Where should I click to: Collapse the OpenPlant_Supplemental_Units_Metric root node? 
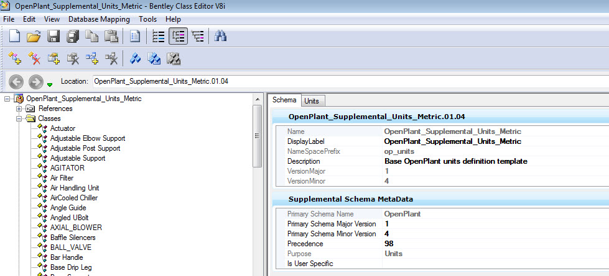pyautogui.click(x=7, y=99)
